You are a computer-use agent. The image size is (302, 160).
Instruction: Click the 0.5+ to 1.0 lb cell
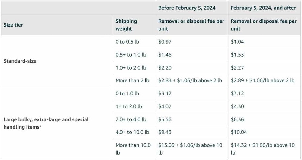pos(131,55)
